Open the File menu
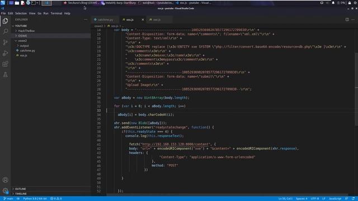 click(3, 13)
